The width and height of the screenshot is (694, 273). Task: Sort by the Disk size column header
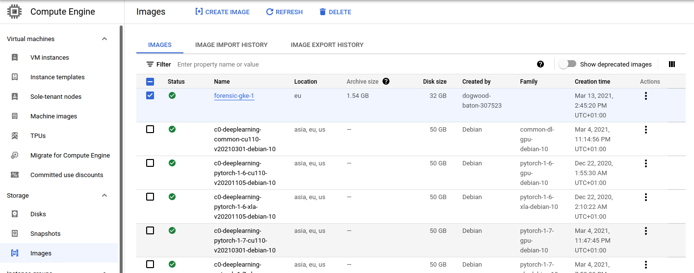point(435,82)
